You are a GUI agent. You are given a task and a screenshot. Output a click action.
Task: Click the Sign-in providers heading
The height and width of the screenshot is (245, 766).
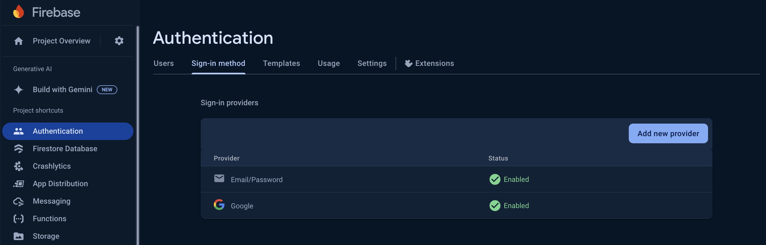click(229, 103)
